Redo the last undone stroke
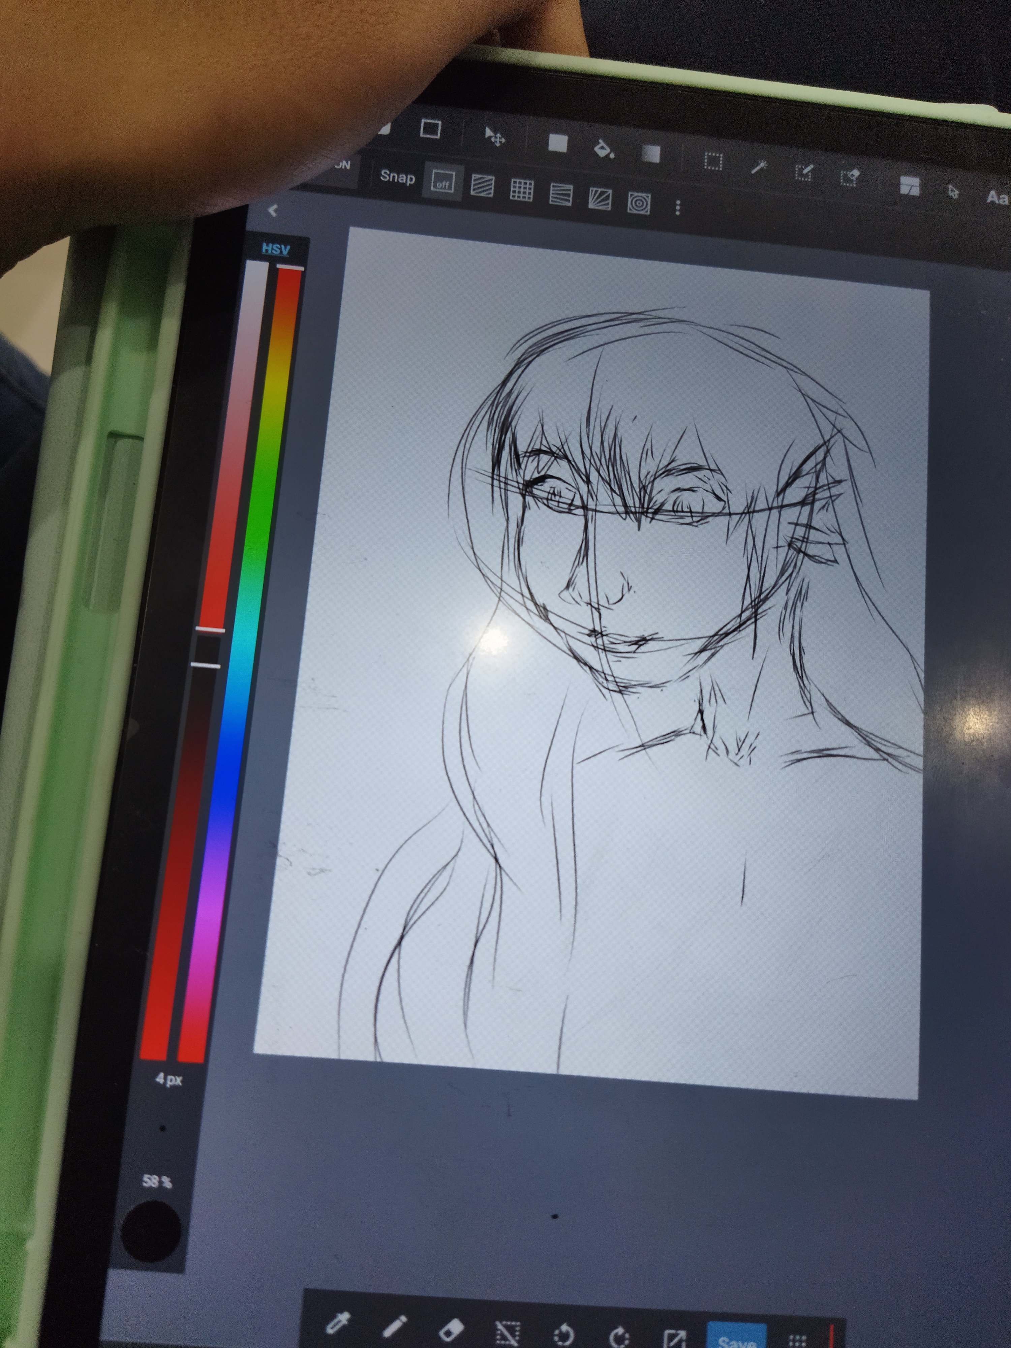 click(620, 1338)
